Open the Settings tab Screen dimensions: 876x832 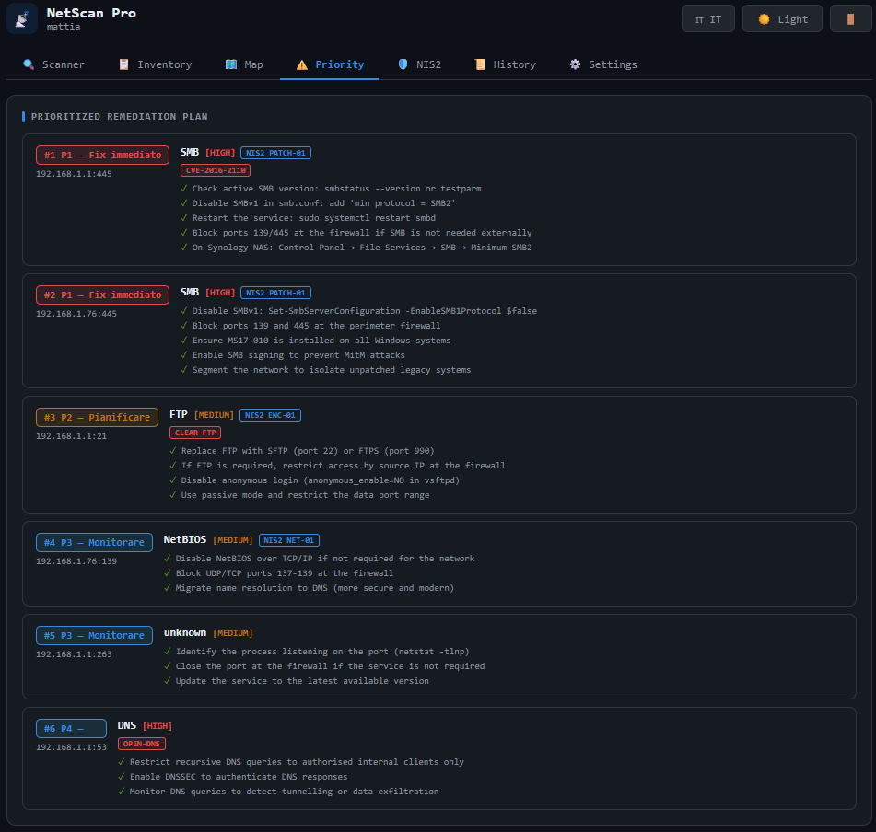point(603,64)
